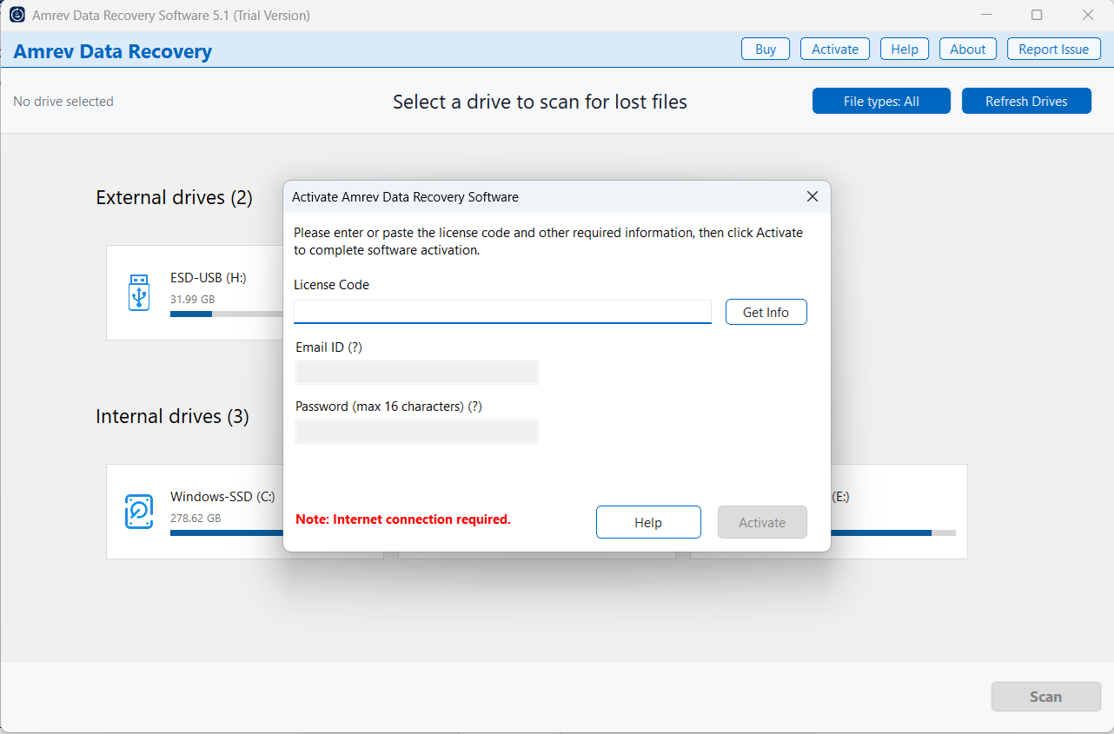The image size is (1114, 734).
Task: Click the "License Code" label
Action: tap(331, 285)
